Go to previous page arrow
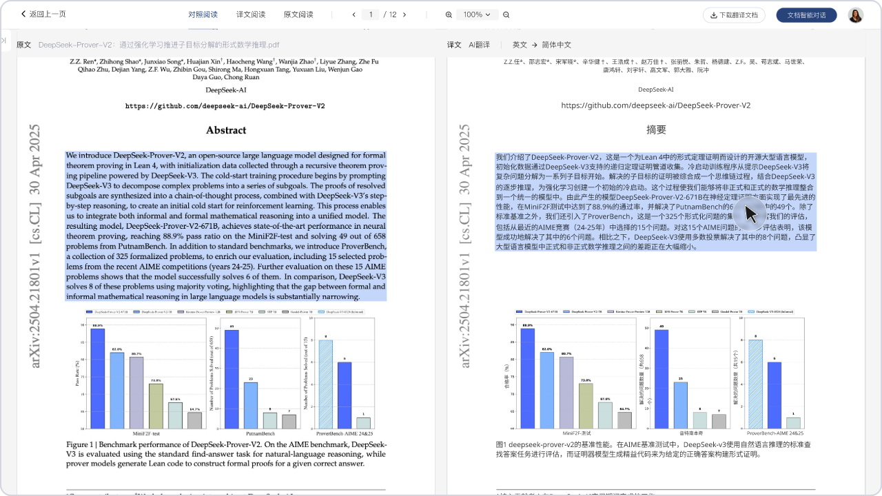This screenshot has height=496, width=882. coord(354,14)
